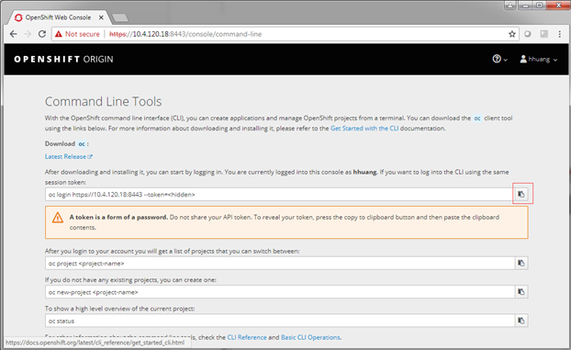Open Get Started with the CLI link
This screenshot has width=571, height=350.
click(x=364, y=129)
